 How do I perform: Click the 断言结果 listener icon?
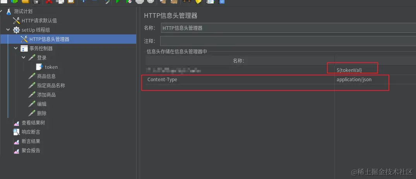17,141
